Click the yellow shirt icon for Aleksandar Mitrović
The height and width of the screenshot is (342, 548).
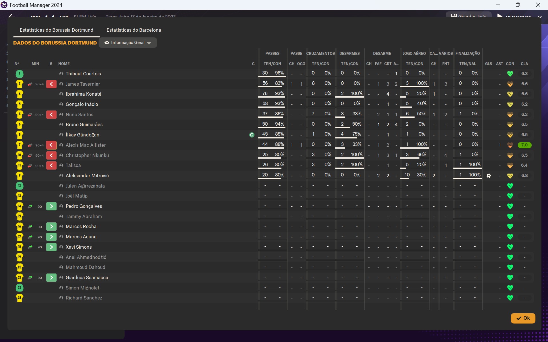click(x=19, y=176)
